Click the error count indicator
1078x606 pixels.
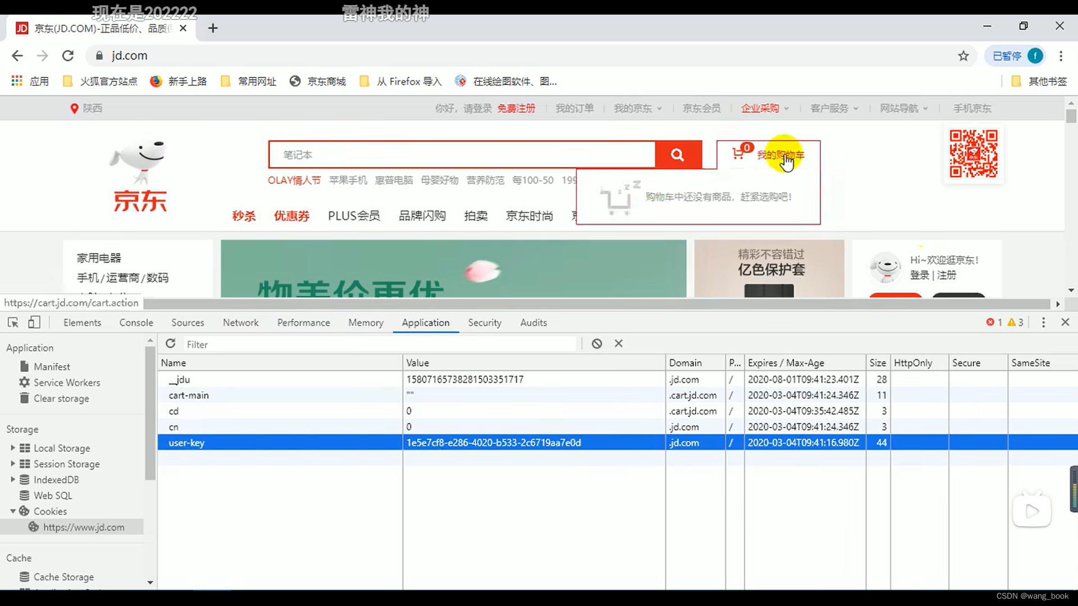(994, 322)
